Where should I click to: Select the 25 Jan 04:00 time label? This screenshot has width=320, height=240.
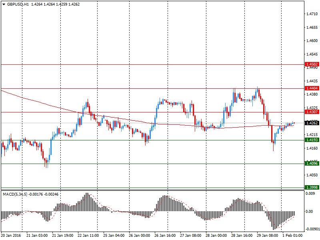(x=114, y=235)
